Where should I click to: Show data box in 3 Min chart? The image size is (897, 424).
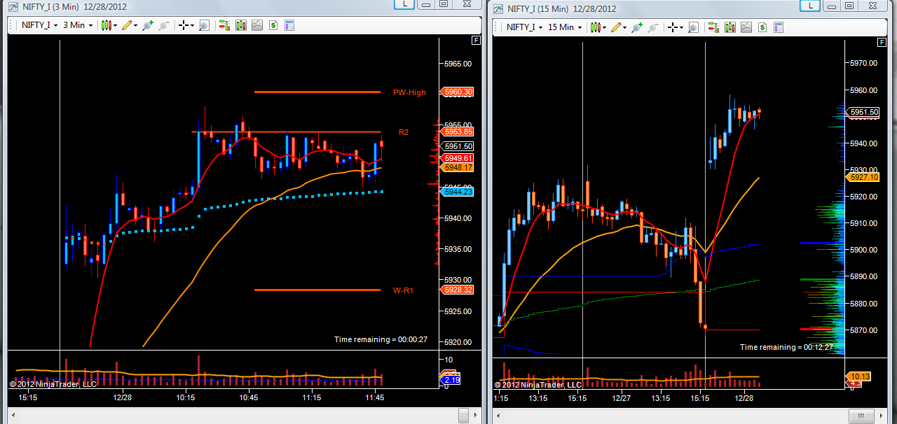pos(204,25)
